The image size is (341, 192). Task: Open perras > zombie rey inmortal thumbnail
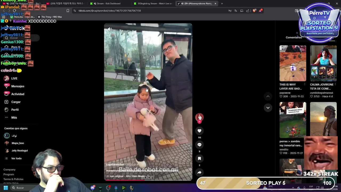[293, 120]
